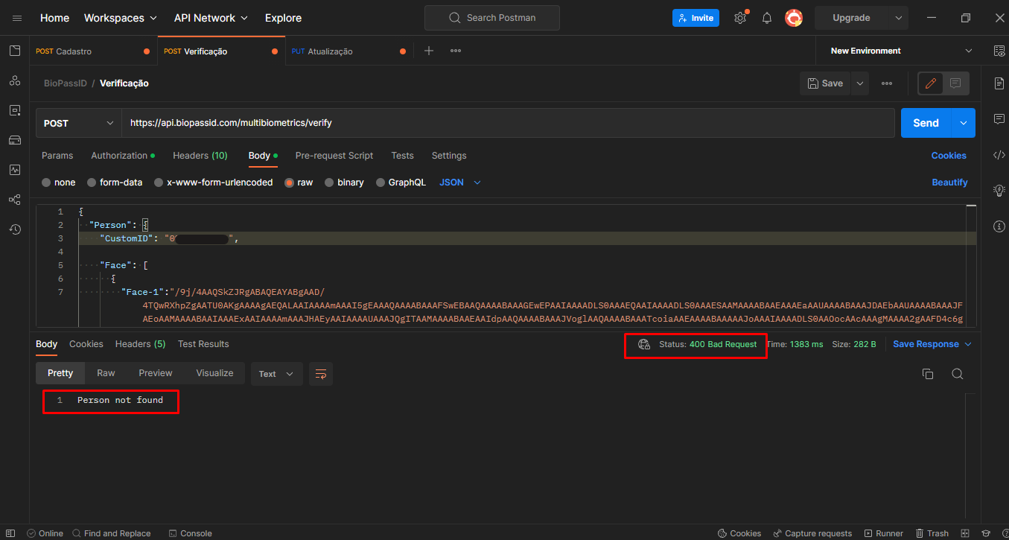Open Info icon in the right sidebar
1009x540 pixels.
pyautogui.click(x=999, y=226)
